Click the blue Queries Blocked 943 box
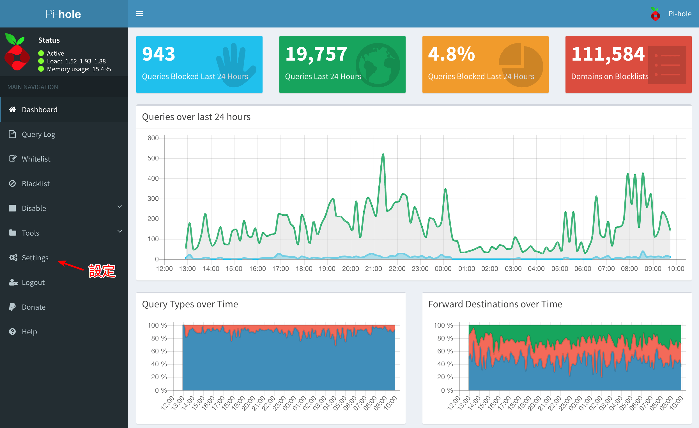Screen dimensions: 699x428 [x=199, y=65]
